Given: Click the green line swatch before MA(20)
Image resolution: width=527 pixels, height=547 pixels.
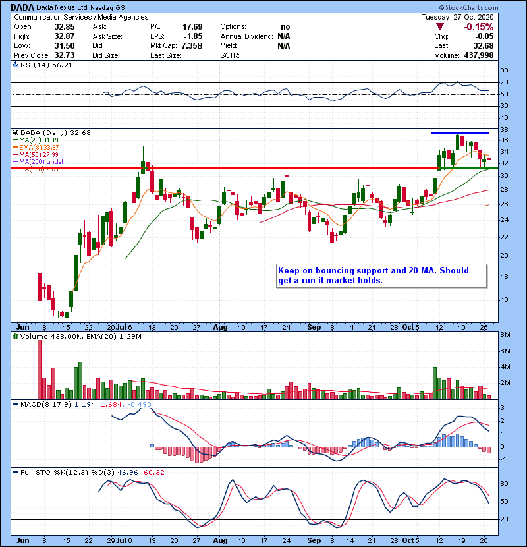Looking at the screenshot, I should tap(15, 140).
